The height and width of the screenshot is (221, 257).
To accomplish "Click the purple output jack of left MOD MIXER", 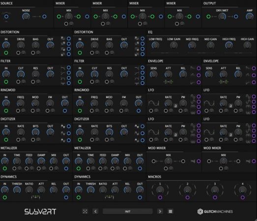I will (199, 161).
